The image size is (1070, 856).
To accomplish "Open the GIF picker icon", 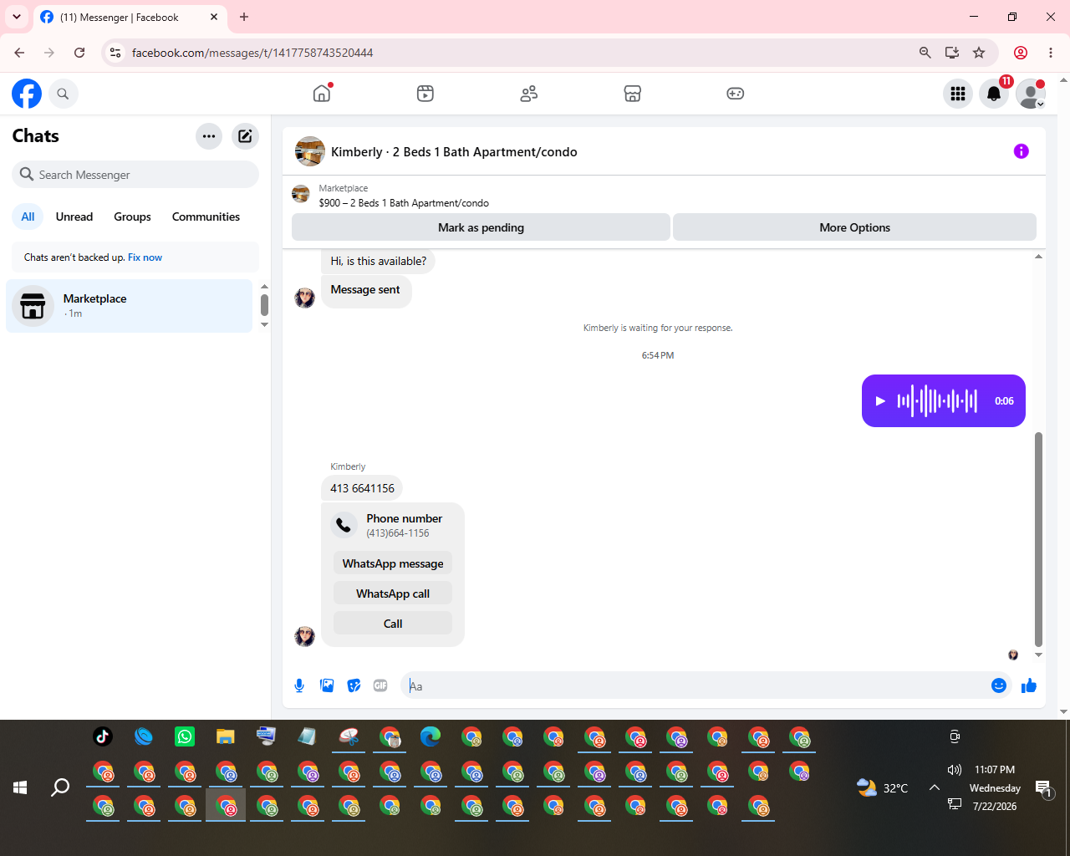I will [380, 686].
